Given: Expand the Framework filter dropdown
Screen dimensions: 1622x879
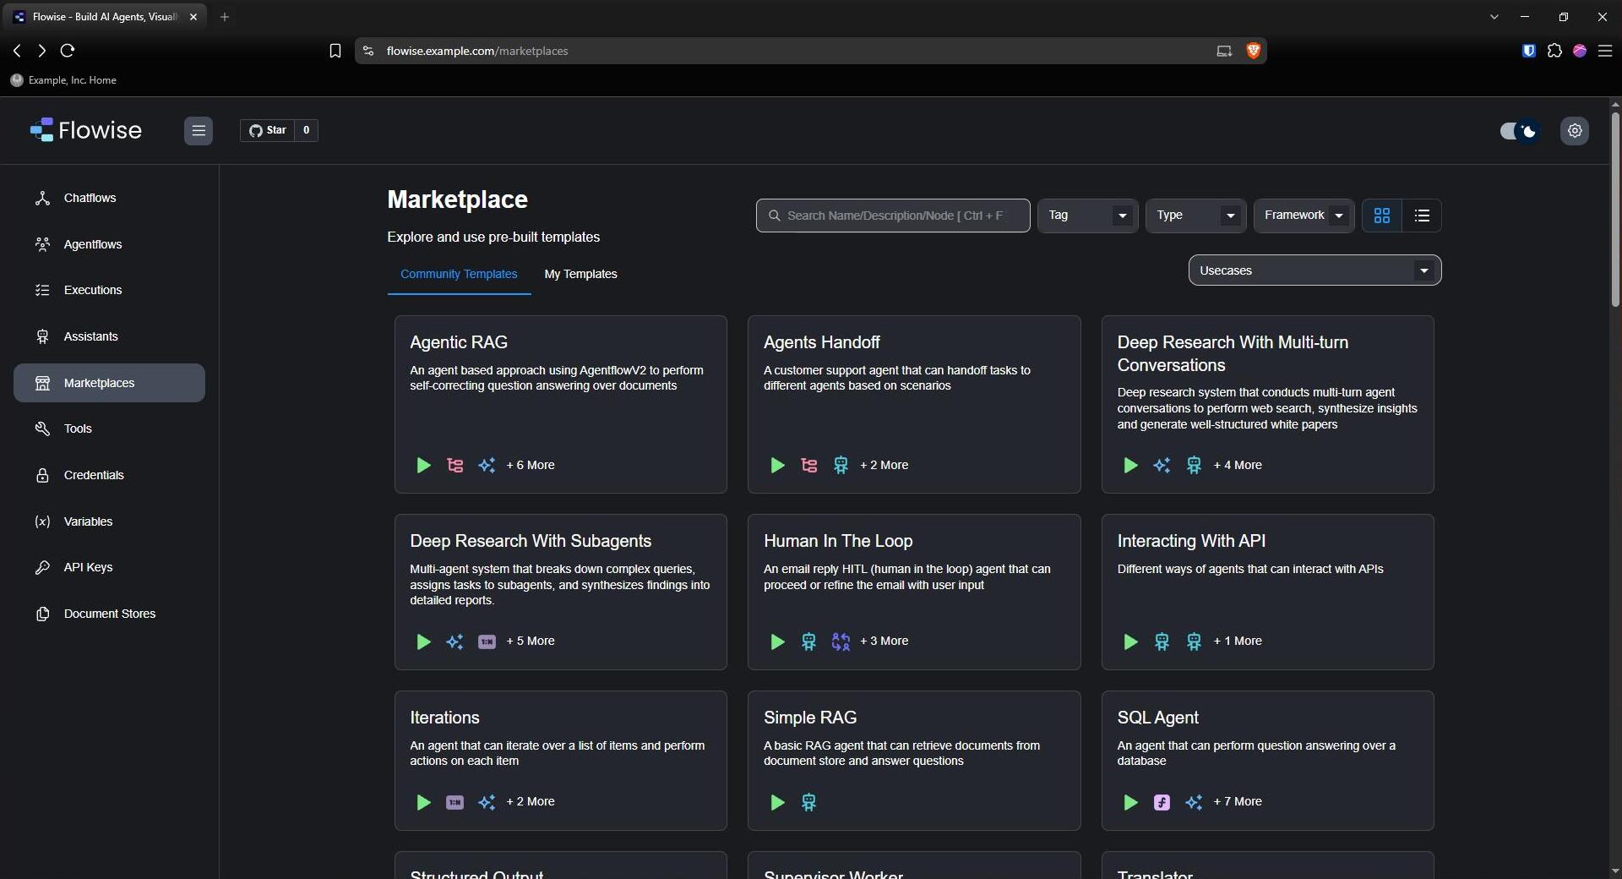Looking at the screenshot, I should 1304,216.
